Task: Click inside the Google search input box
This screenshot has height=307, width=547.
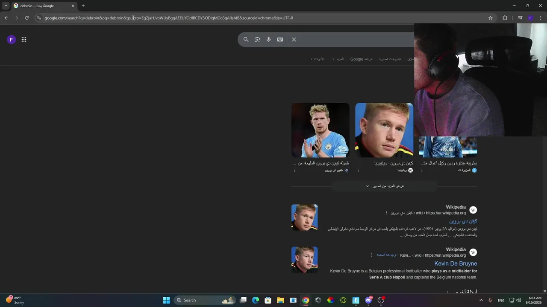Action: pyautogui.click(x=355, y=40)
